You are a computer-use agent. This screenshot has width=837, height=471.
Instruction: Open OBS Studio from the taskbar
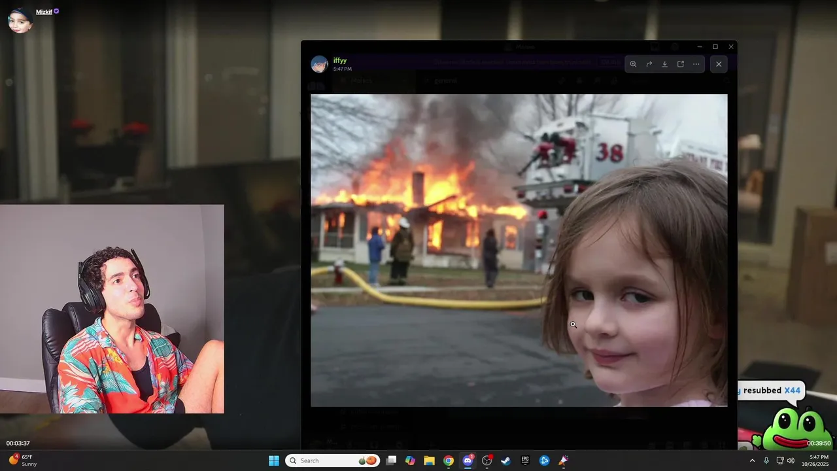click(x=487, y=461)
